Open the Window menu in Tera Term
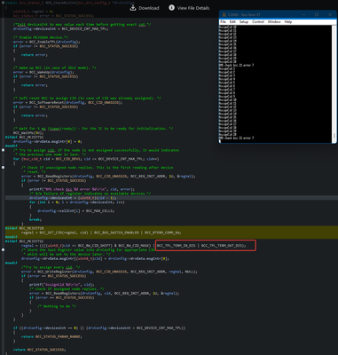 click(274, 22)
